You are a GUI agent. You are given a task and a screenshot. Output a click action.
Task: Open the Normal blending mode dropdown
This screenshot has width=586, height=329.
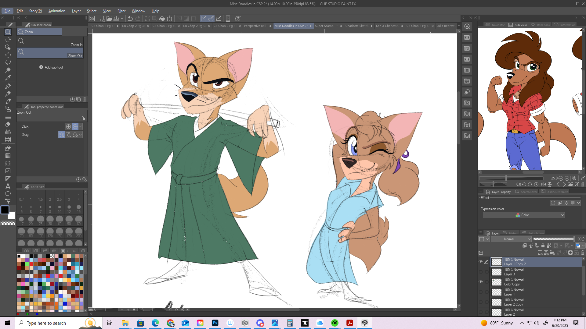511,239
